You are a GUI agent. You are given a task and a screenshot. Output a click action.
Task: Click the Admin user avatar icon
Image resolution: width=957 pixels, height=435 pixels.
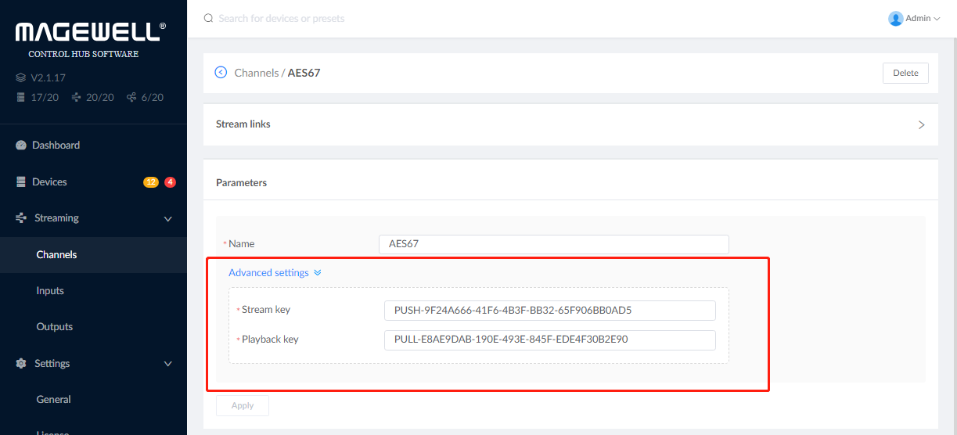click(895, 18)
